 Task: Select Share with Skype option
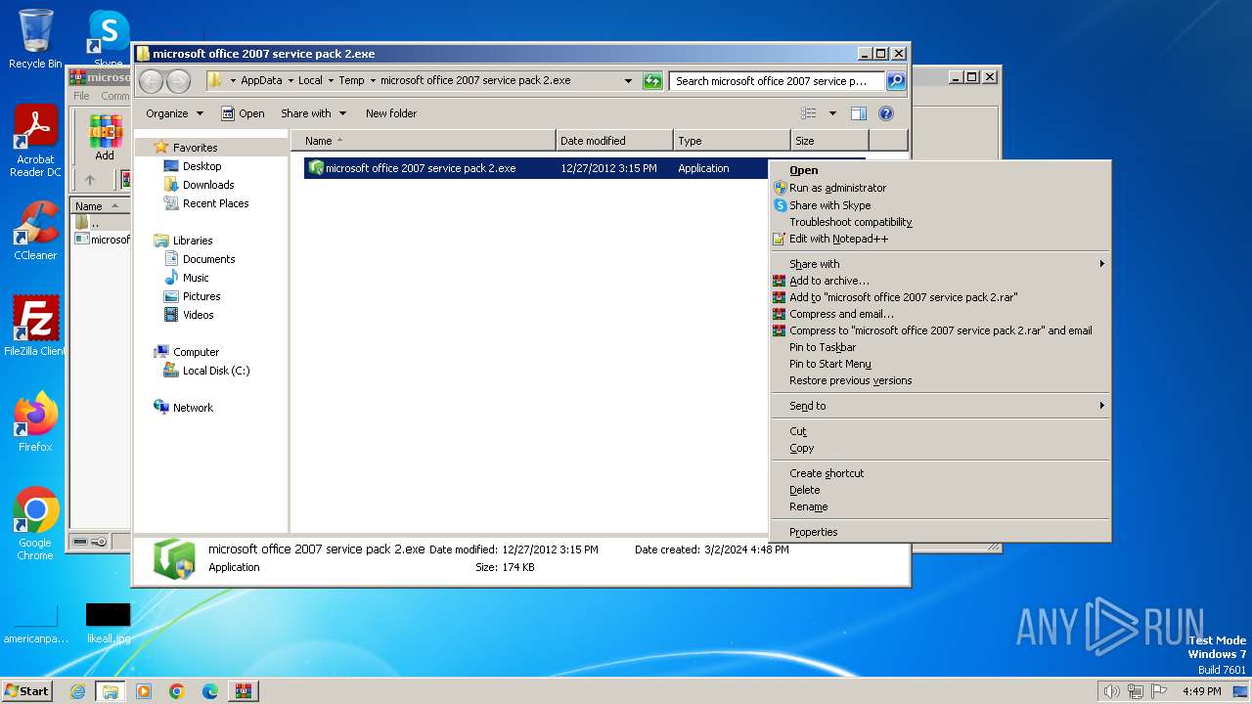point(940,205)
